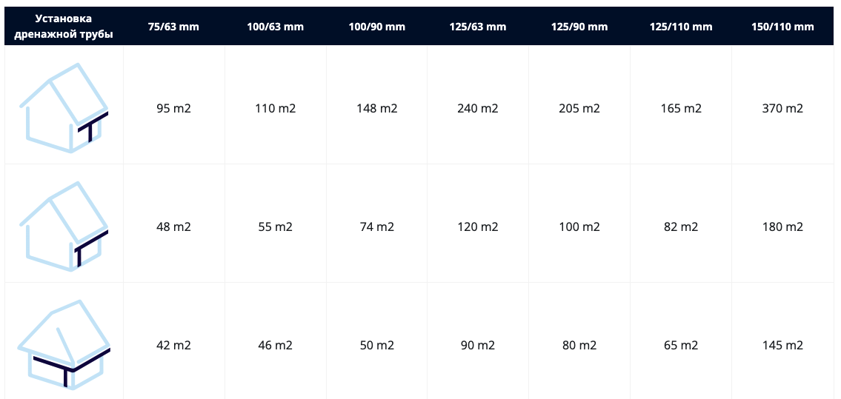Select the 150/110 mm column header
The image size is (841, 399).
tap(782, 26)
